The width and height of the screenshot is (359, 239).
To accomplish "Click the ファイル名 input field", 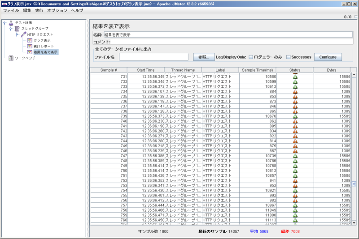I will (153, 57).
